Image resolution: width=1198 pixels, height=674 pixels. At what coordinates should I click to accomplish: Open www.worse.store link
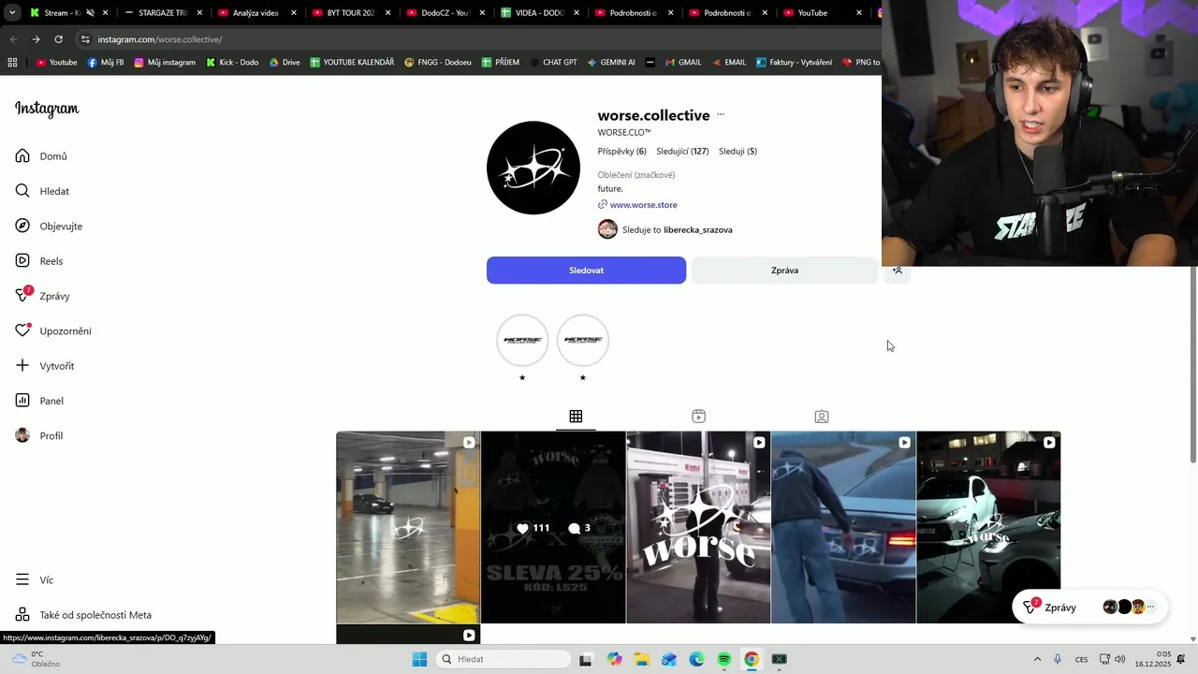pos(643,205)
